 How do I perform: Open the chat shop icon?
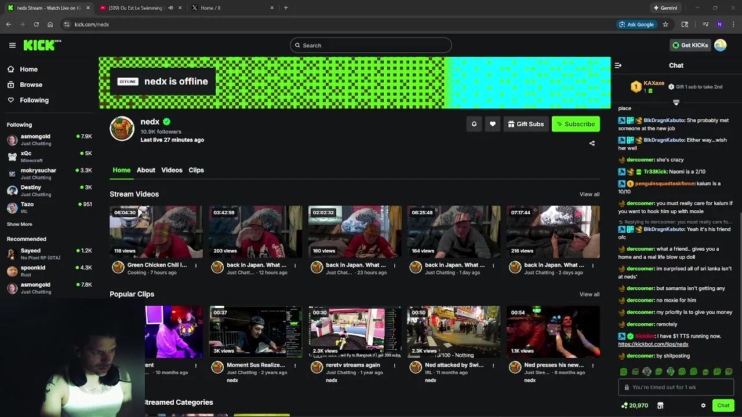tap(660, 405)
